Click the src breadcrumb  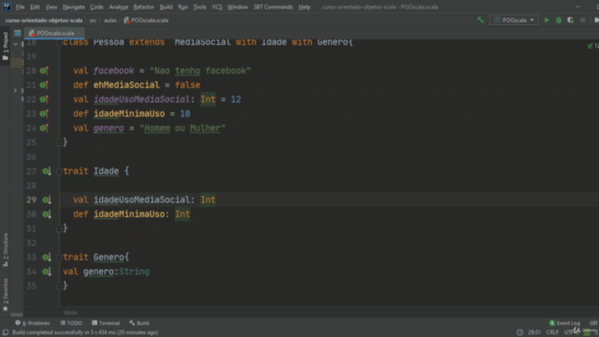coord(94,21)
